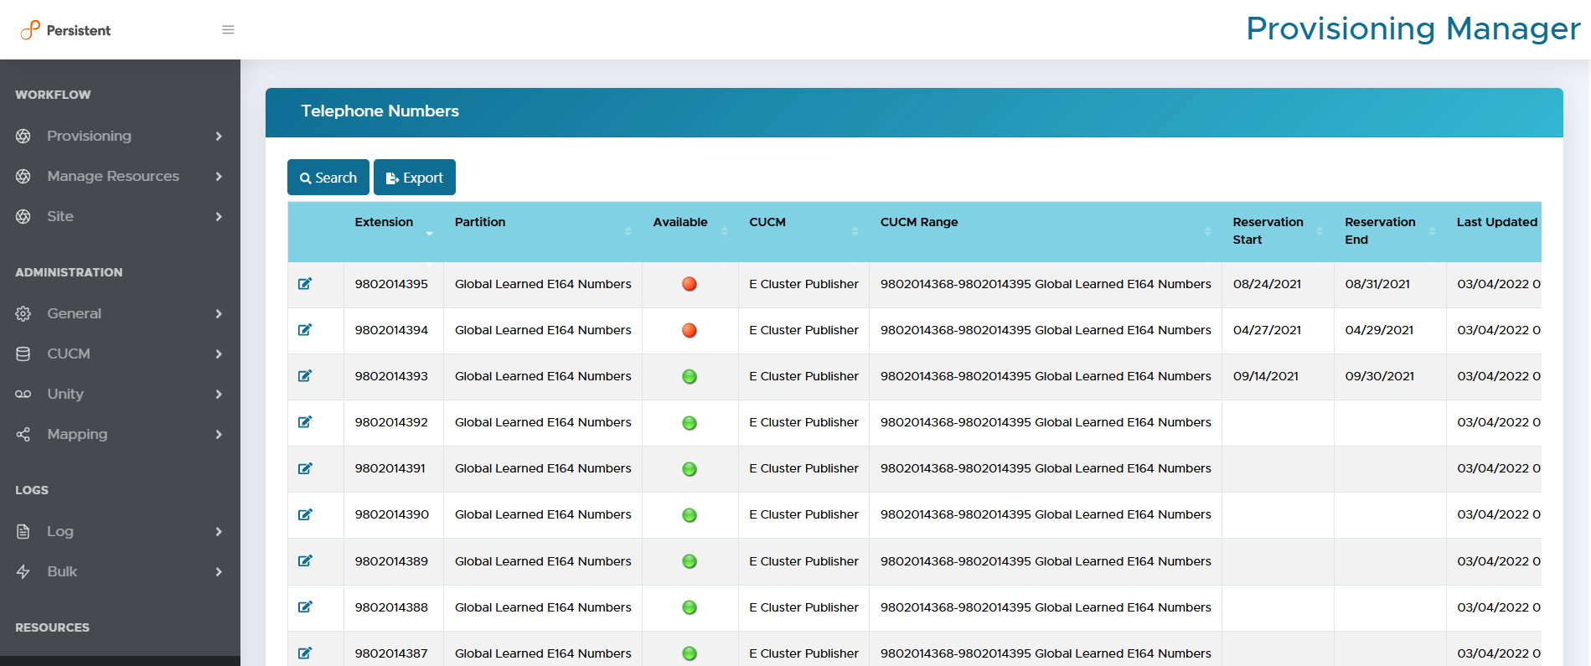
Task: Click Telephone Numbers panel title
Action: tap(380, 111)
